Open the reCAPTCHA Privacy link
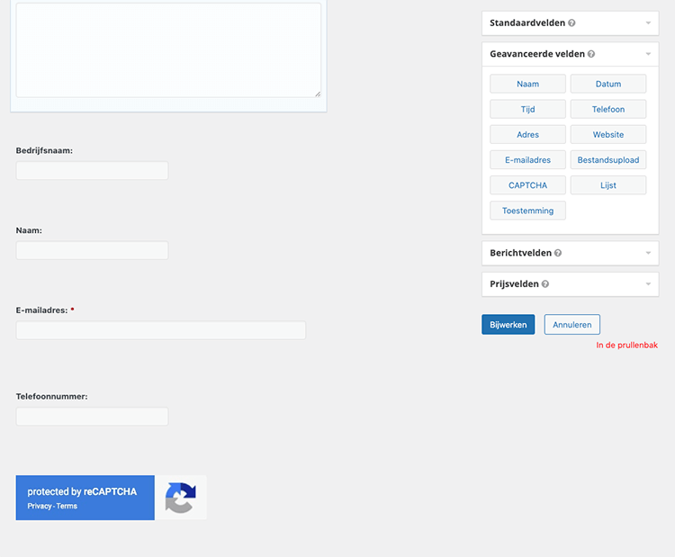 coord(40,507)
